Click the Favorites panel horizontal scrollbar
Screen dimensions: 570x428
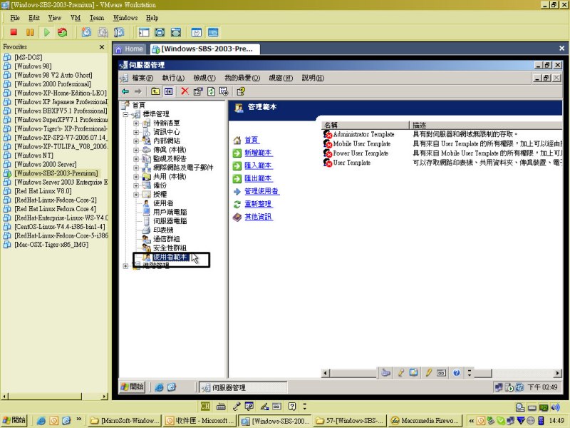[55, 397]
